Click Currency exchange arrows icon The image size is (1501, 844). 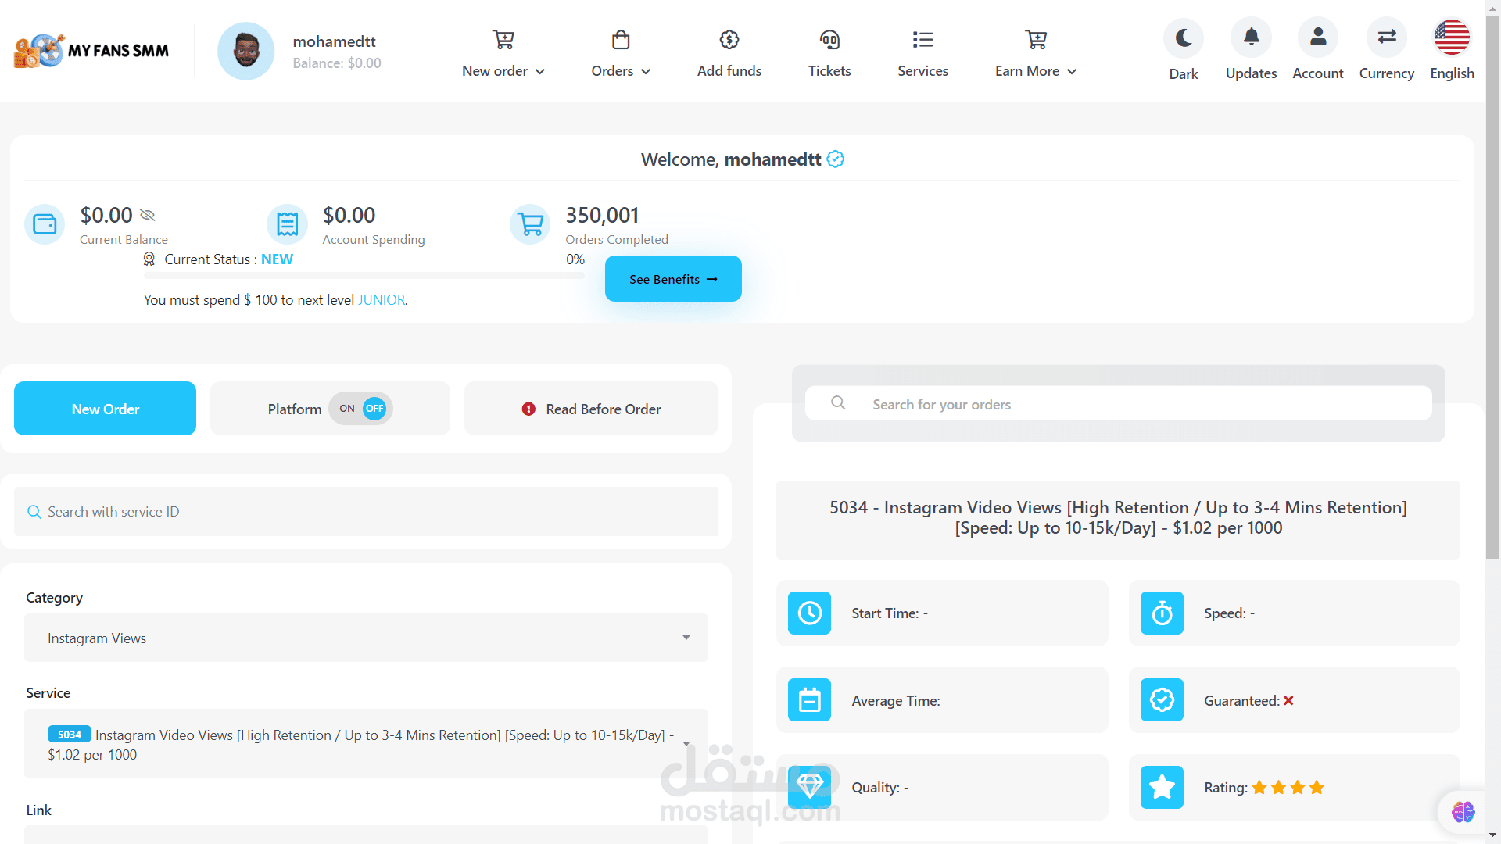point(1386,38)
